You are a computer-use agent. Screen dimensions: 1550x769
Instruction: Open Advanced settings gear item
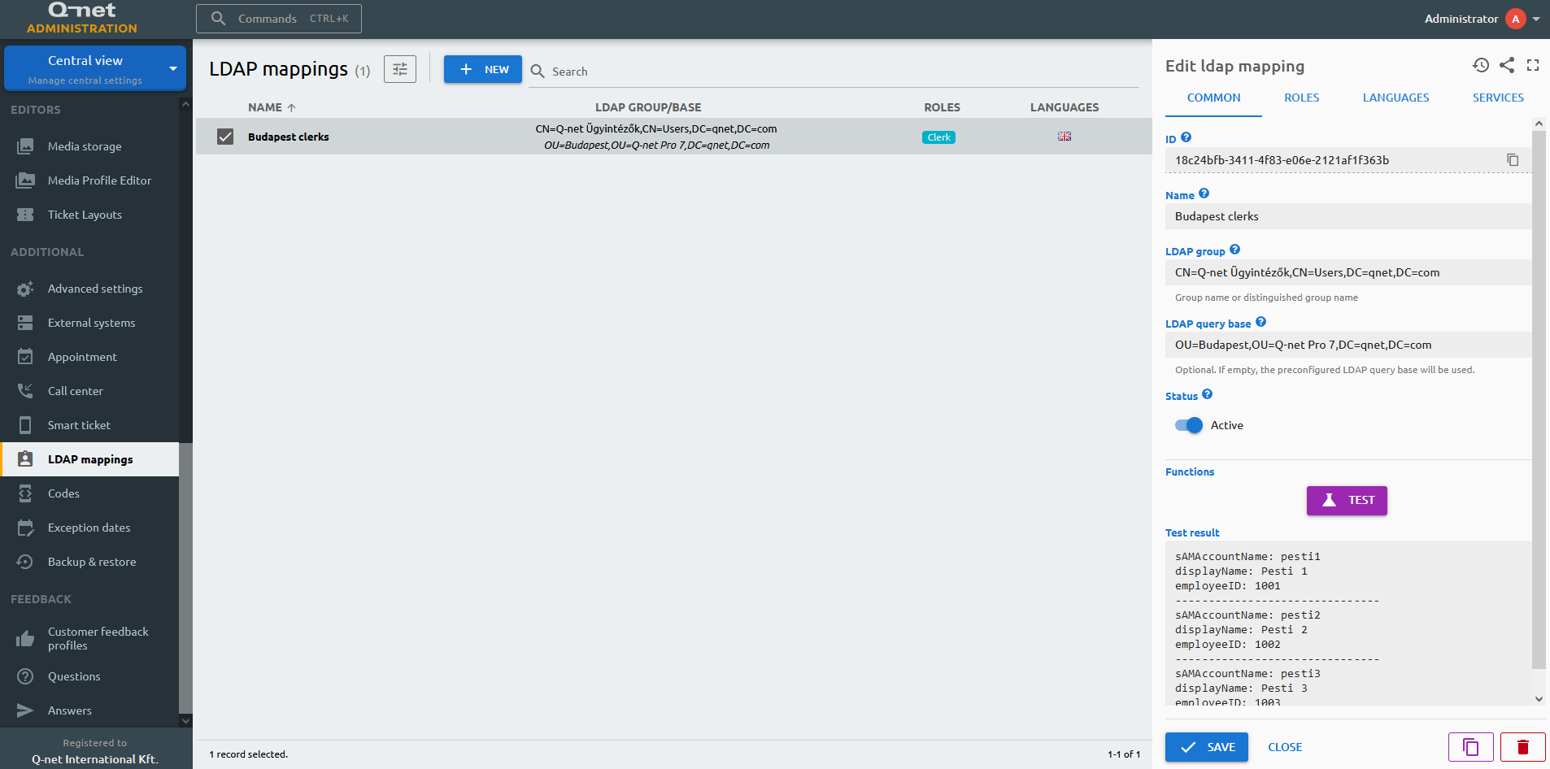coord(89,289)
